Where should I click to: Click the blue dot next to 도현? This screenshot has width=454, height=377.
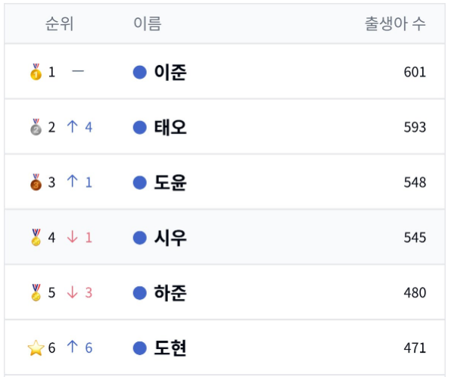(x=139, y=348)
